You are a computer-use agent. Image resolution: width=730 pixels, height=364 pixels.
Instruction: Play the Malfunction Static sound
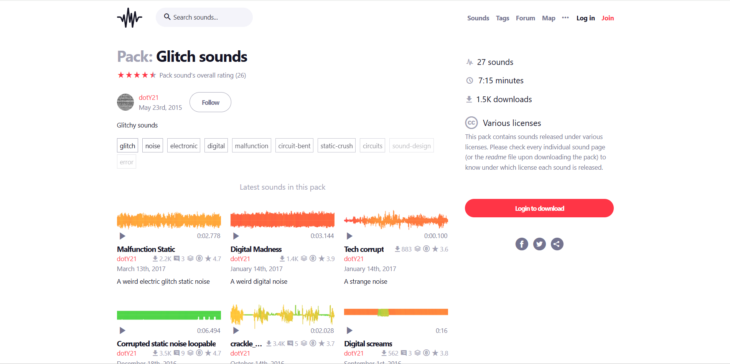(x=122, y=236)
